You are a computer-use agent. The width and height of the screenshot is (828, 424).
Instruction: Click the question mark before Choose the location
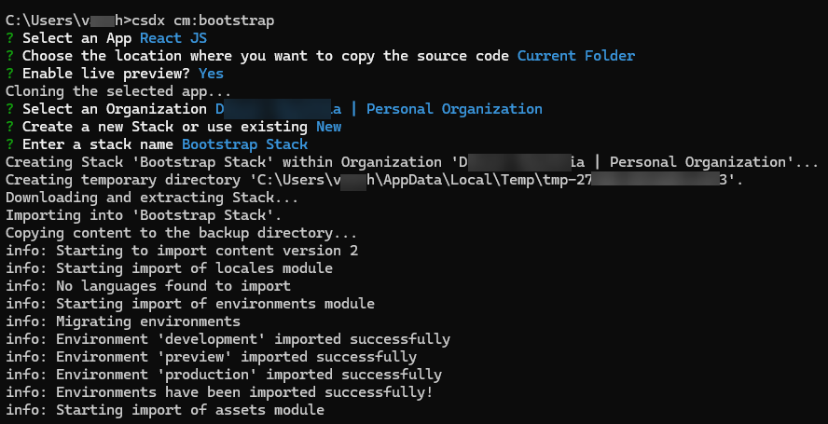tap(9, 56)
